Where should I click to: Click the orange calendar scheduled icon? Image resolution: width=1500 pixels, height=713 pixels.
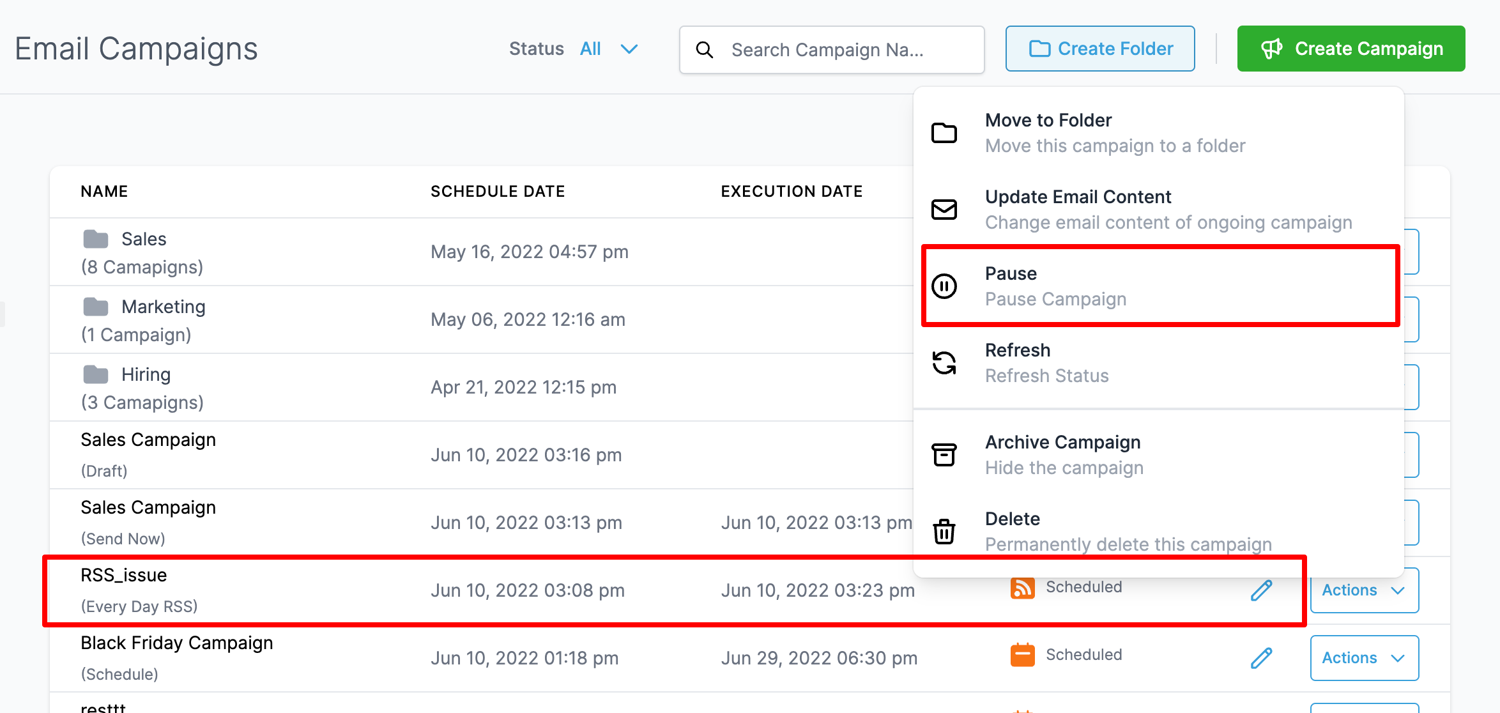[1022, 655]
